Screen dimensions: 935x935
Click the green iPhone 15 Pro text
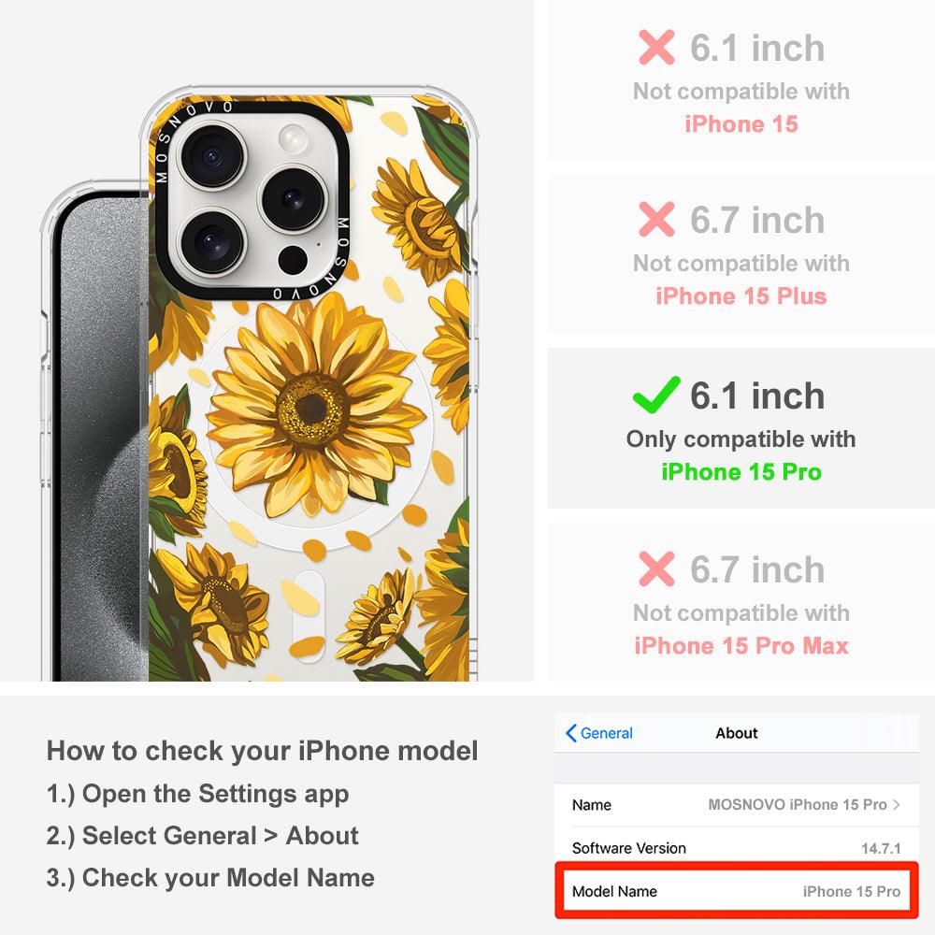pyautogui.click(x=741, y=471)
